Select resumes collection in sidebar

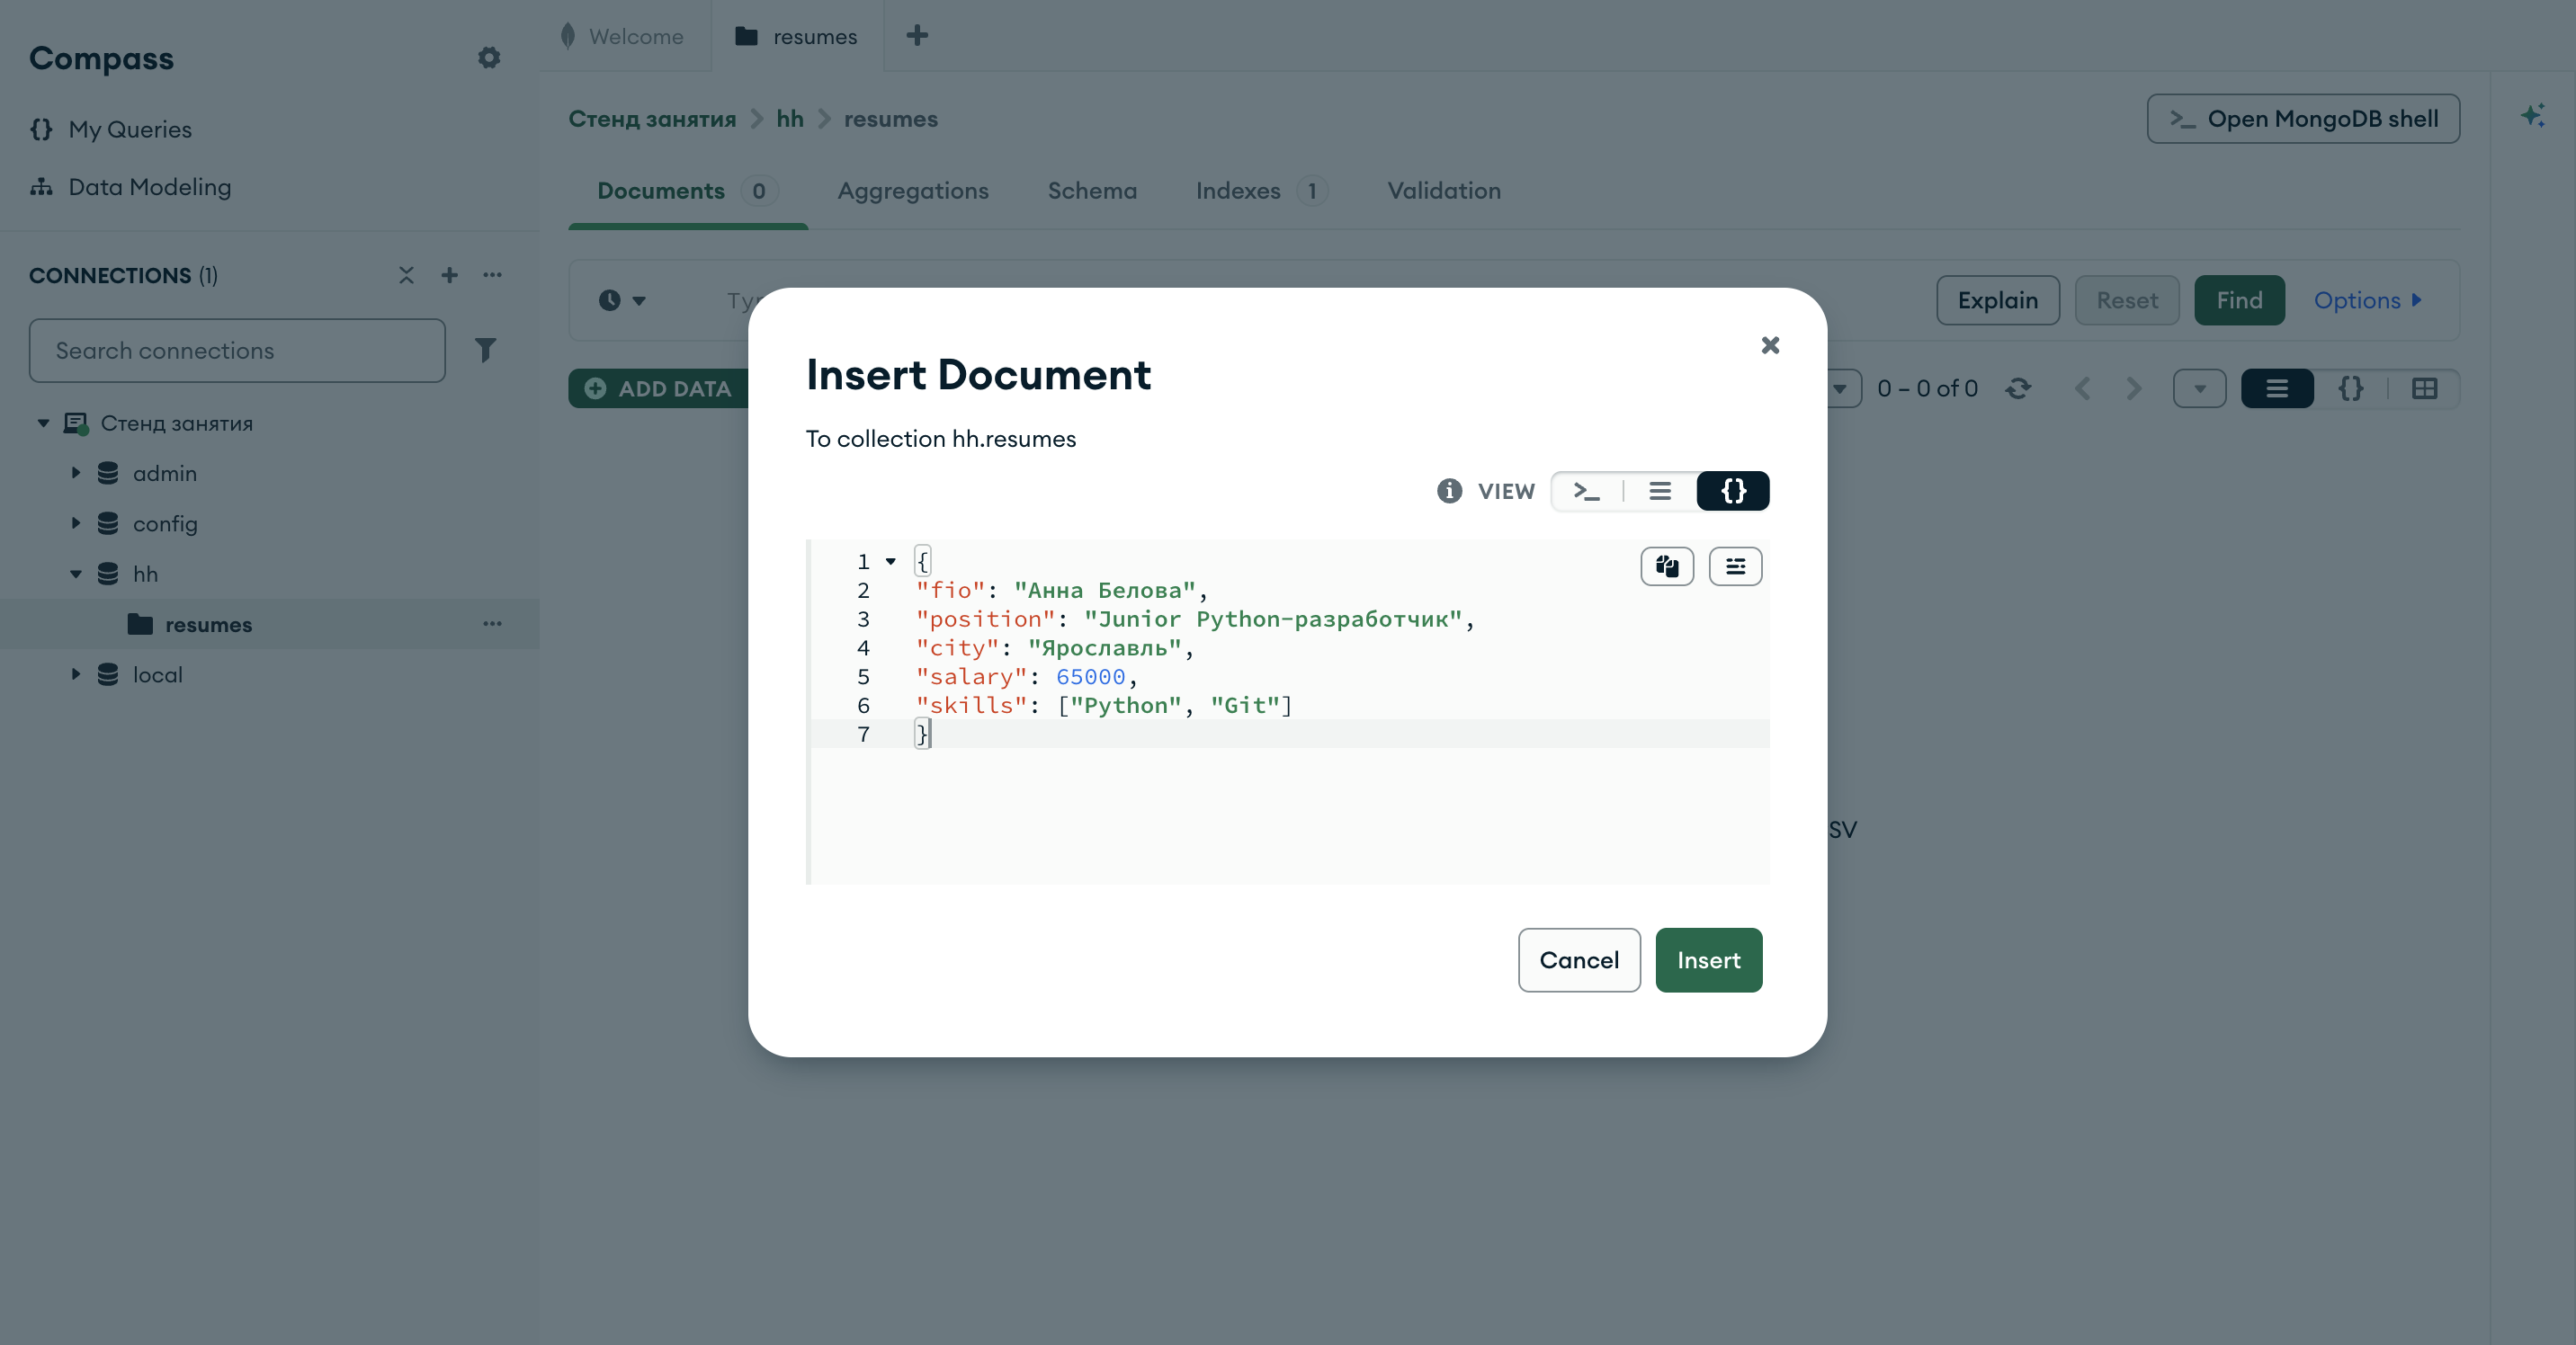point(270,624)
